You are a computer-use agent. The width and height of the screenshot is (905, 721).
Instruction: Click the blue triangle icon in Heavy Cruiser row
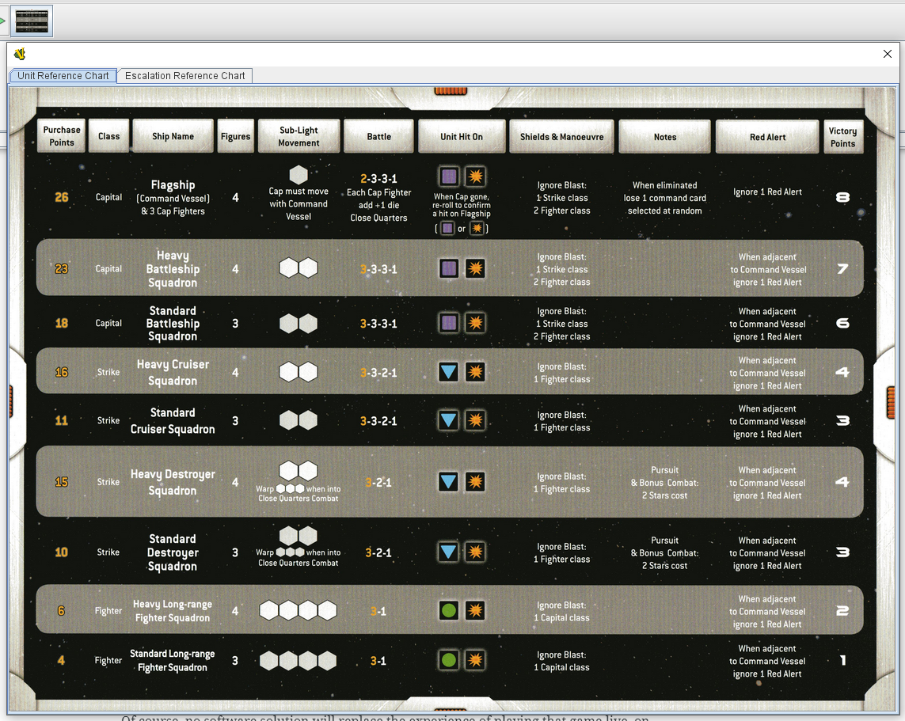(x=449, y=372)
